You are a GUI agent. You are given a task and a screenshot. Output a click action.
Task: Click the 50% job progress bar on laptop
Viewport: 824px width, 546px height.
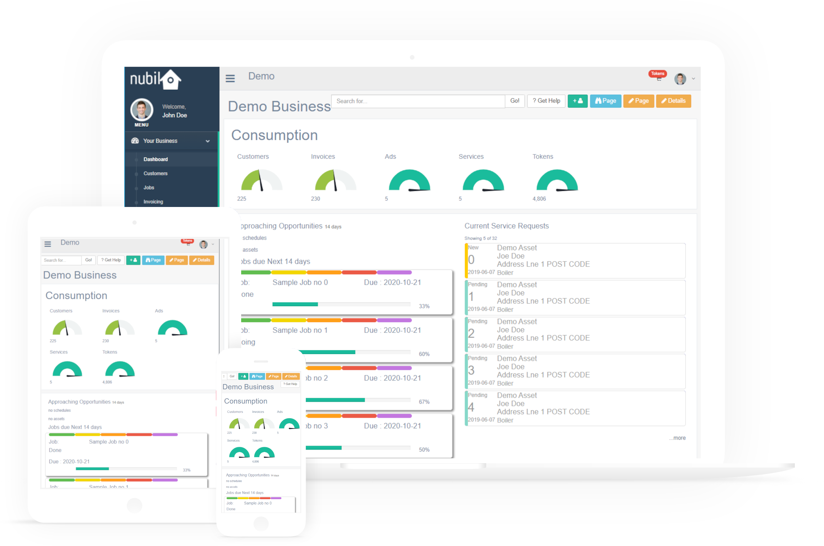[x=358, y=448]
